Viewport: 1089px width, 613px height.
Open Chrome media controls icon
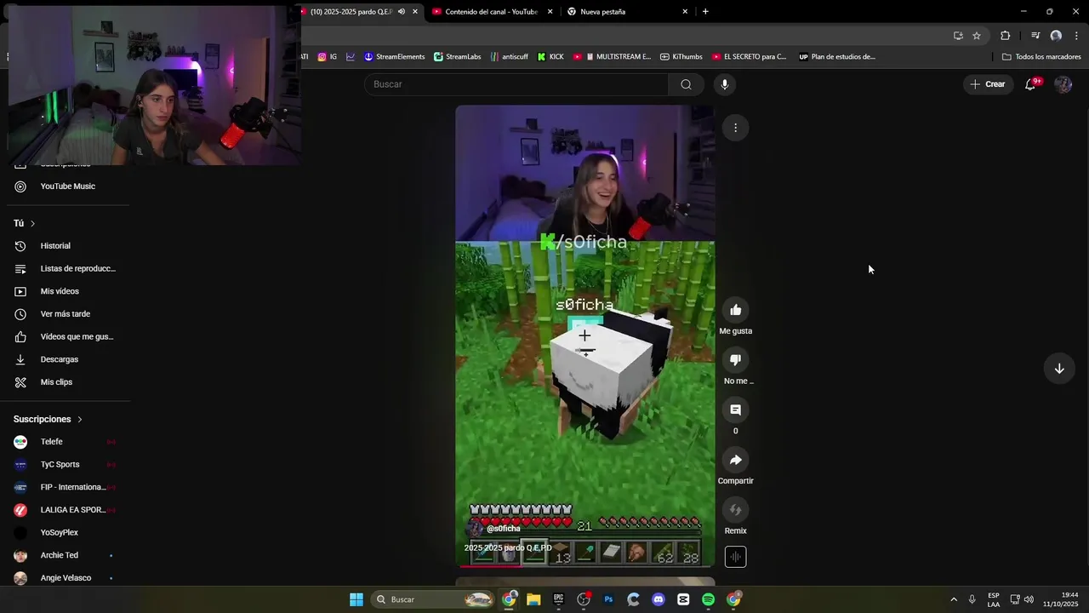point(1035,36)
